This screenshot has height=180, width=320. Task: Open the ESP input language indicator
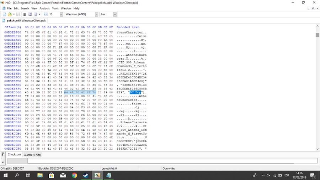(x=287, y=175)
